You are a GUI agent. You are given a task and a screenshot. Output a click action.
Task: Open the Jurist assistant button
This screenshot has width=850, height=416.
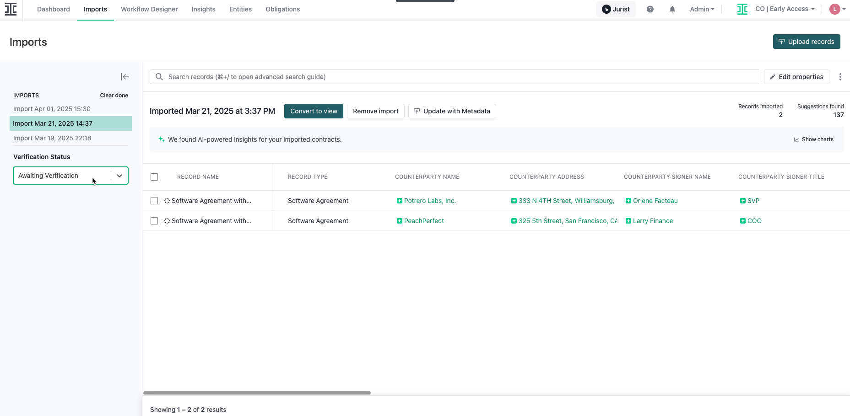[616, 9]
